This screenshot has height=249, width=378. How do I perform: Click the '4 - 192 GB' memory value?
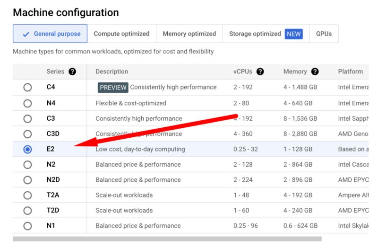click(298, 195)
